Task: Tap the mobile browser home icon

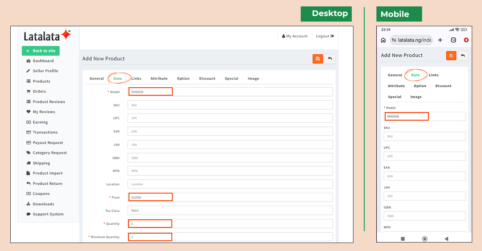Action: (383, 40)
